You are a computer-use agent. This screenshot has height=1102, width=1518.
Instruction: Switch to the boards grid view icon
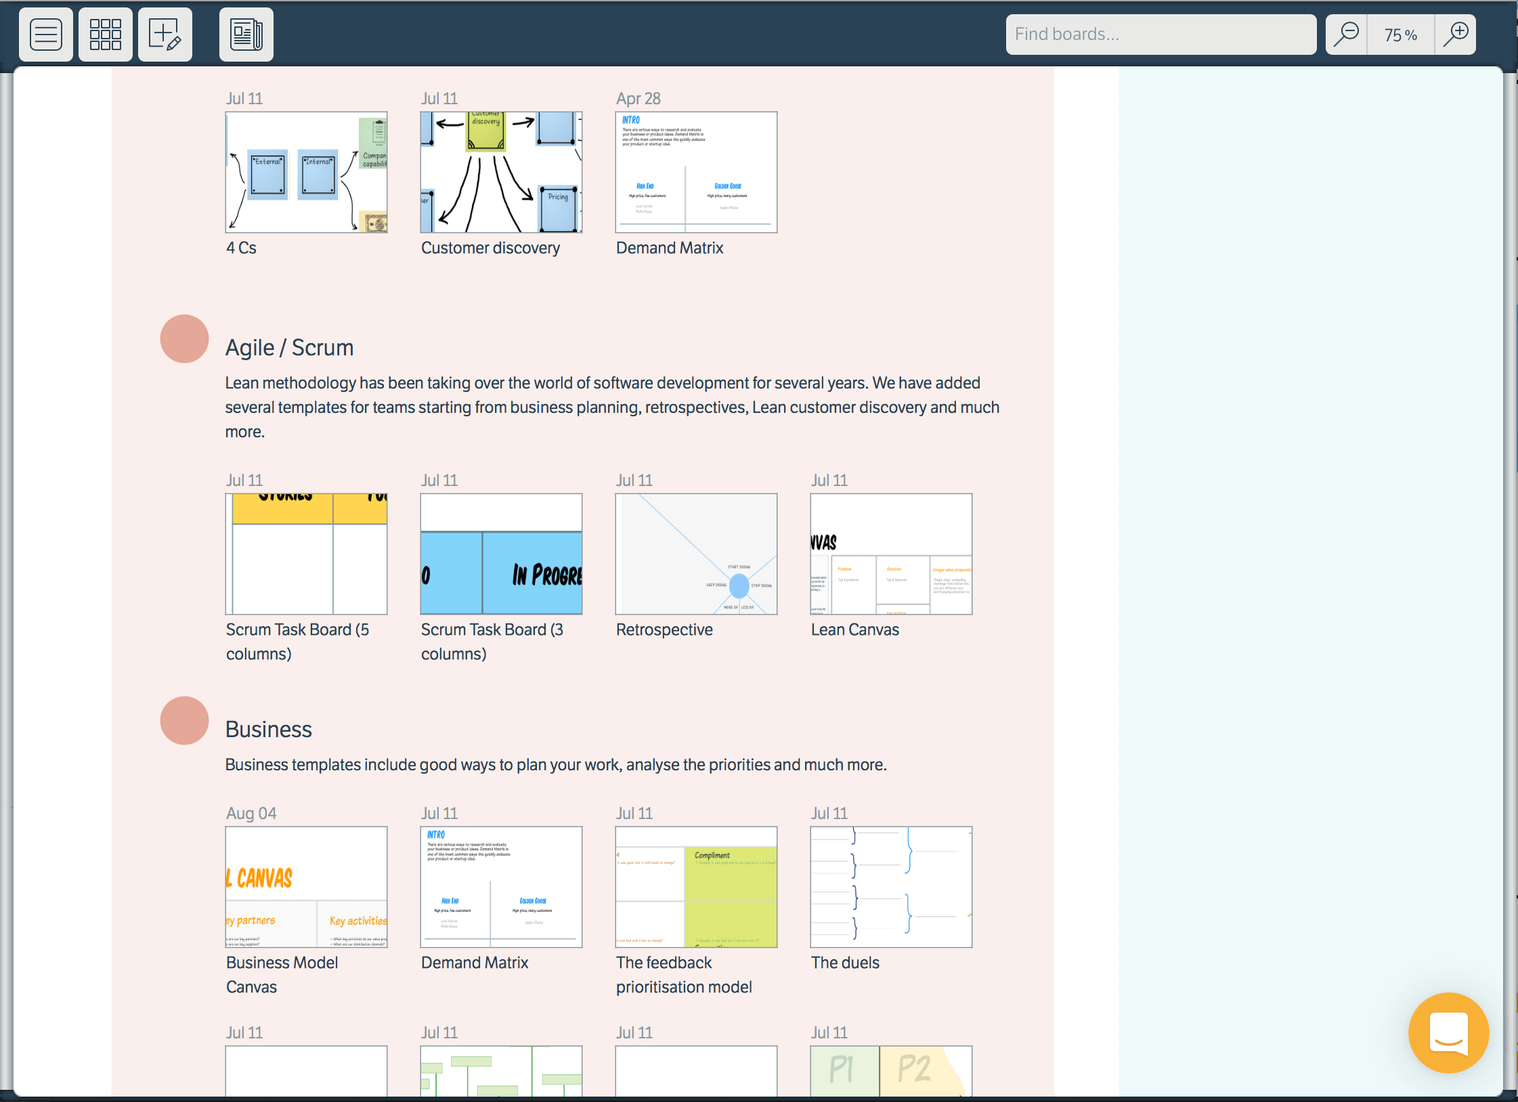point(105,35)
